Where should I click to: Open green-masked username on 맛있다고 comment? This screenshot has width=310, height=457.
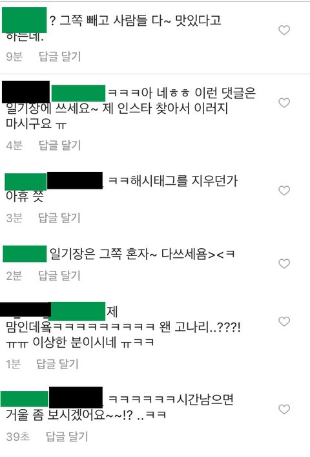25,20
